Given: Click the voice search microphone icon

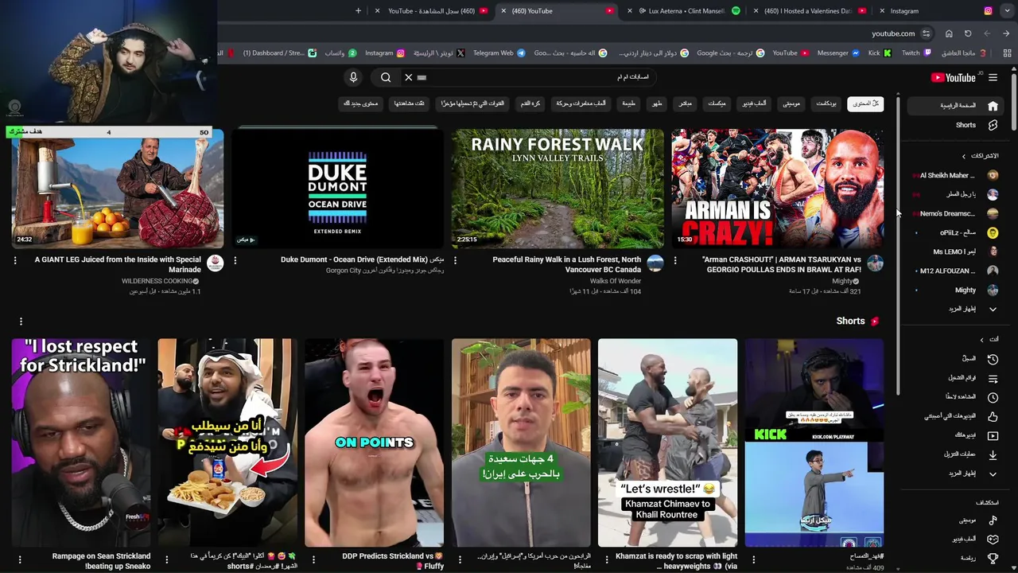Looking at the screenshot, I should [353, 77].
